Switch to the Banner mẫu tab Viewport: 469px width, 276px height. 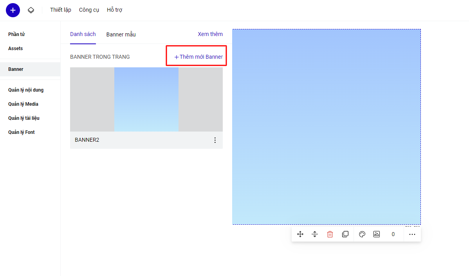pyautogui.click(x=121, y=34)
